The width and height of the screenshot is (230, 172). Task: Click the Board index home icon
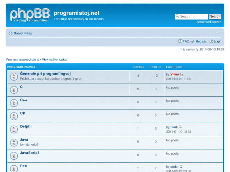click(10, 33)
